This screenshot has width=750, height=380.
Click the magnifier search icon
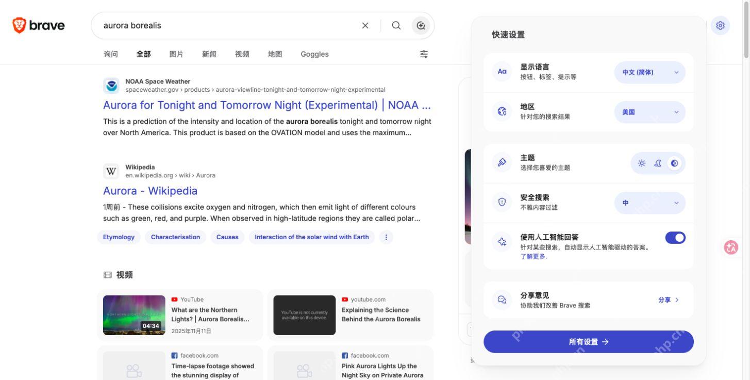coord(396,25)
